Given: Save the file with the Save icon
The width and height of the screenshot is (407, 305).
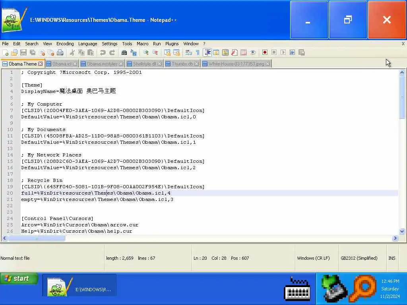Looking at the screenshot, I should pos(23,53).
